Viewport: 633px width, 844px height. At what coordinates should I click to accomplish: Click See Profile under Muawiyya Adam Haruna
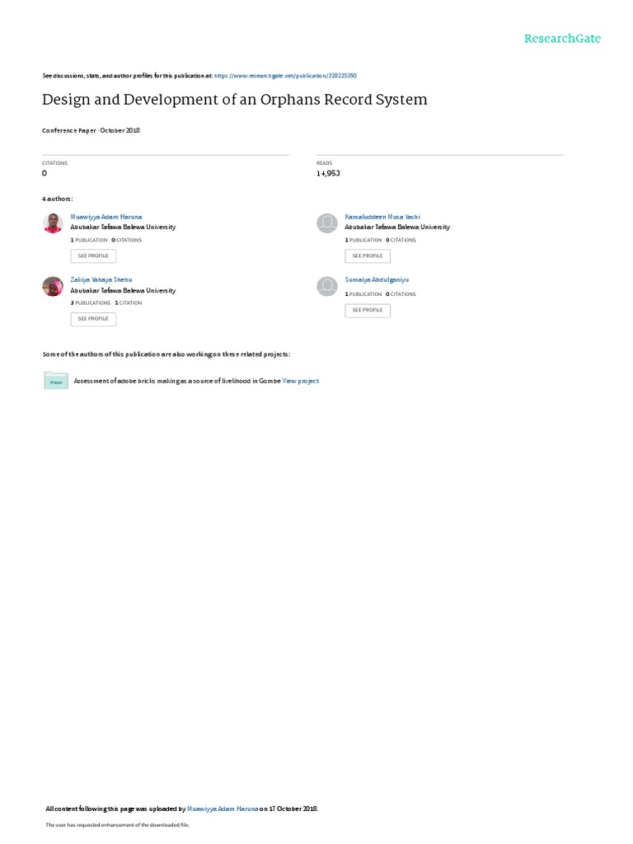pyautogui.click(x=93, y=256)
